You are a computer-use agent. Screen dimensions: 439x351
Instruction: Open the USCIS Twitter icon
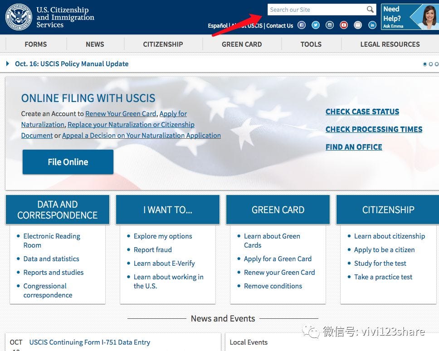click(x=316, y=25)
